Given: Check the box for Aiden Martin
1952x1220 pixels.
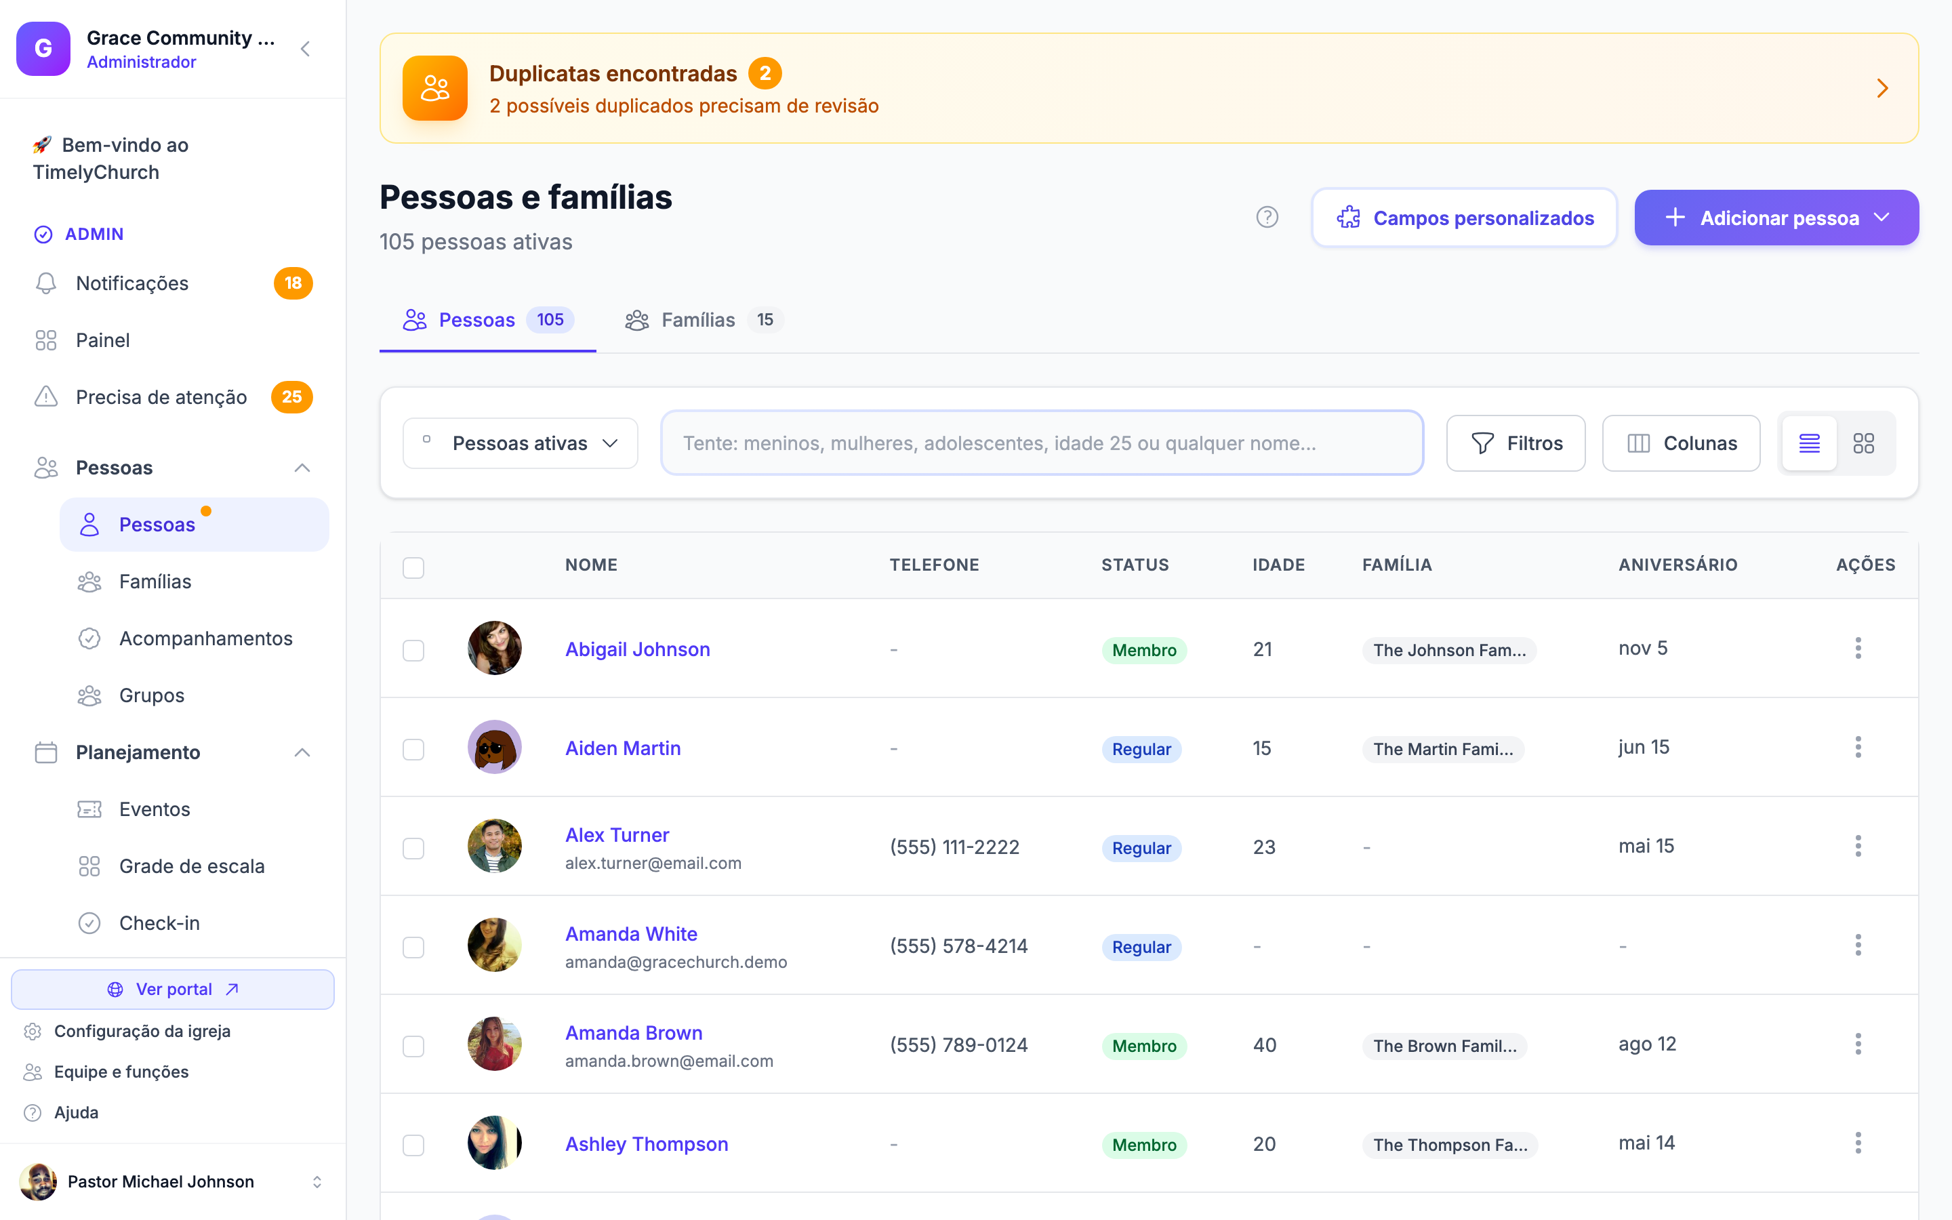Looking at the screenshot, I should point(414,750).
